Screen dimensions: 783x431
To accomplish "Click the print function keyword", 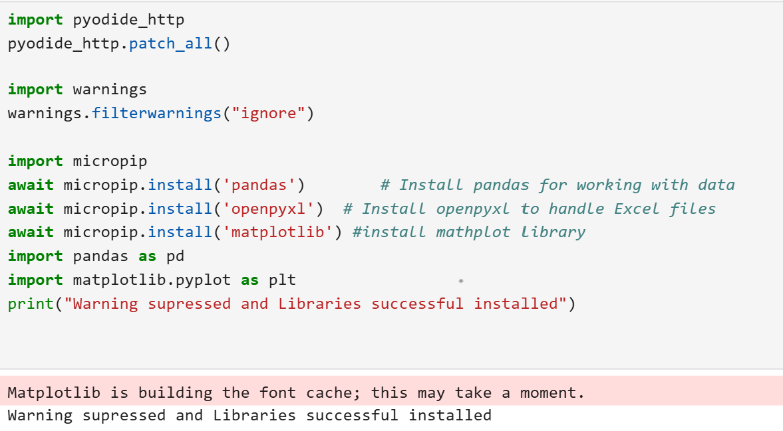I will coord(31,303).
